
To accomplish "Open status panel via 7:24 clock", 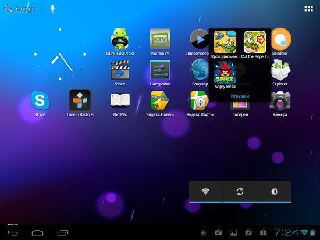I will 286,232.
